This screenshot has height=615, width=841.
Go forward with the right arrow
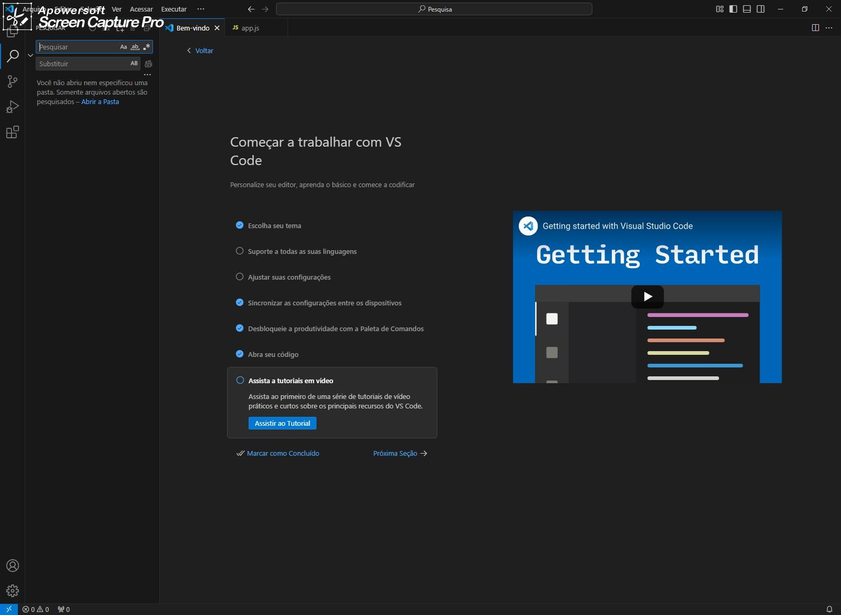[265, 9]
